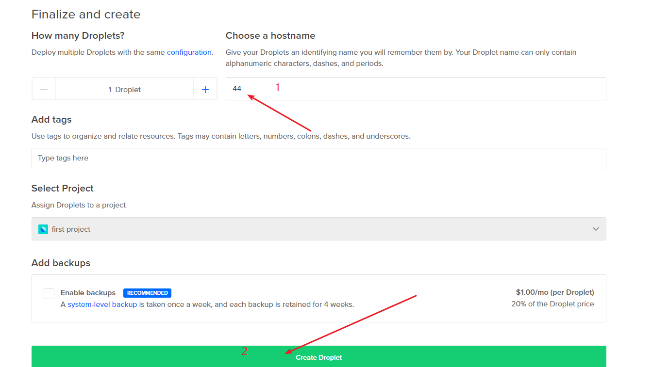Image resolution: width=652 pixels, height=367 pixels.
Task: Click the 'Select Project' heading
Action: pos(63,189)
